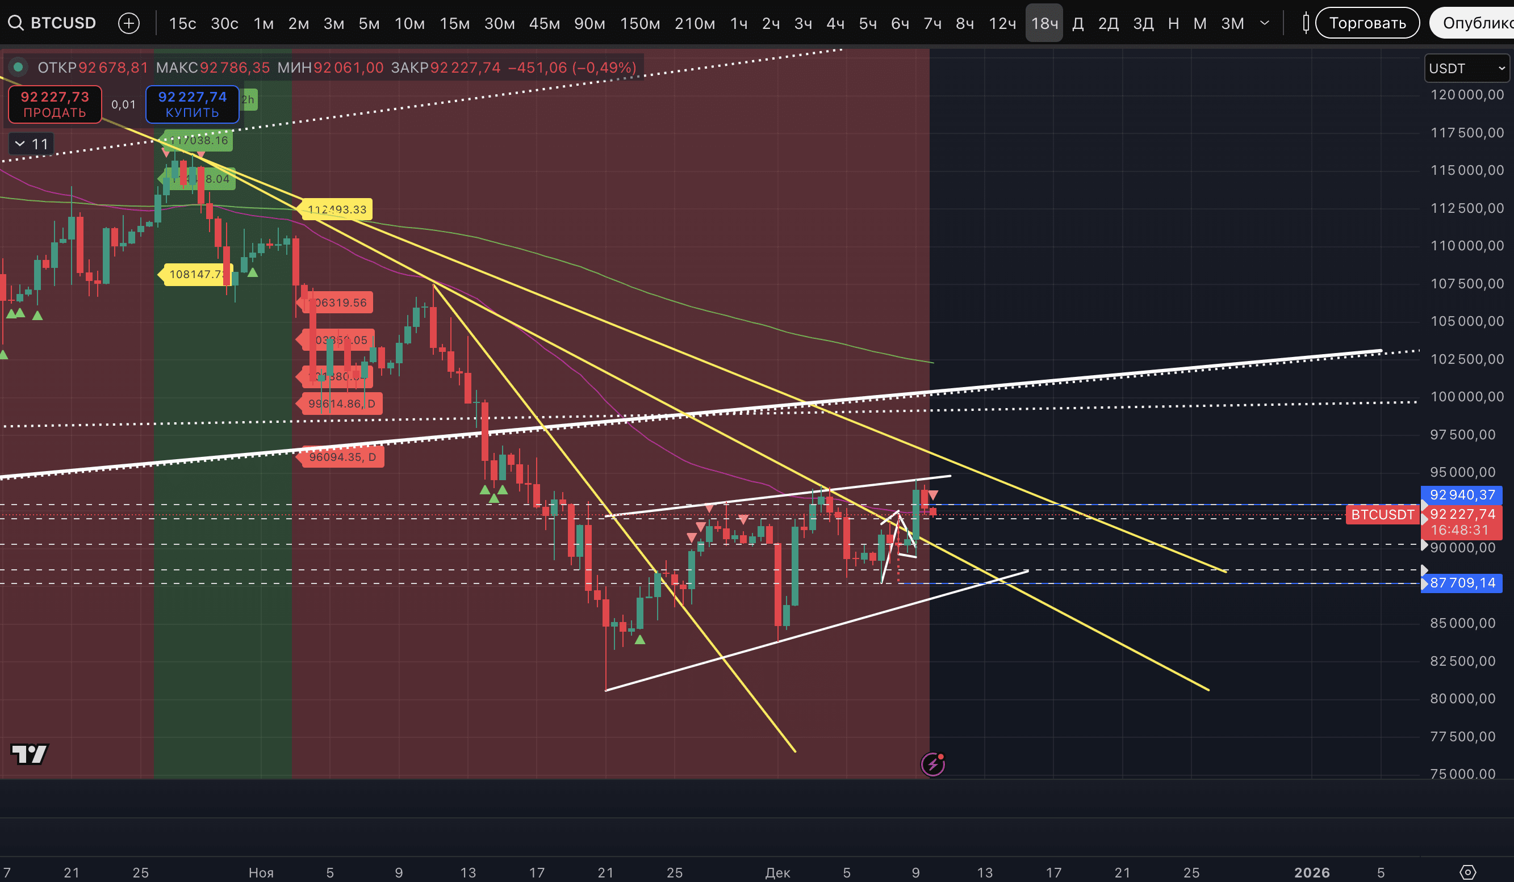Select the 18ч timeframe
Screen dimensions: 1514x882
click(1044, 23)
